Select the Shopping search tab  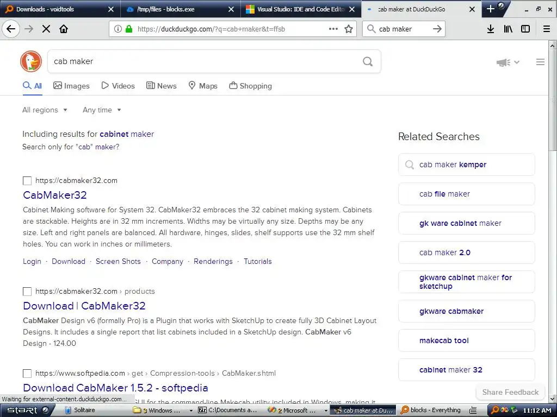250,86
